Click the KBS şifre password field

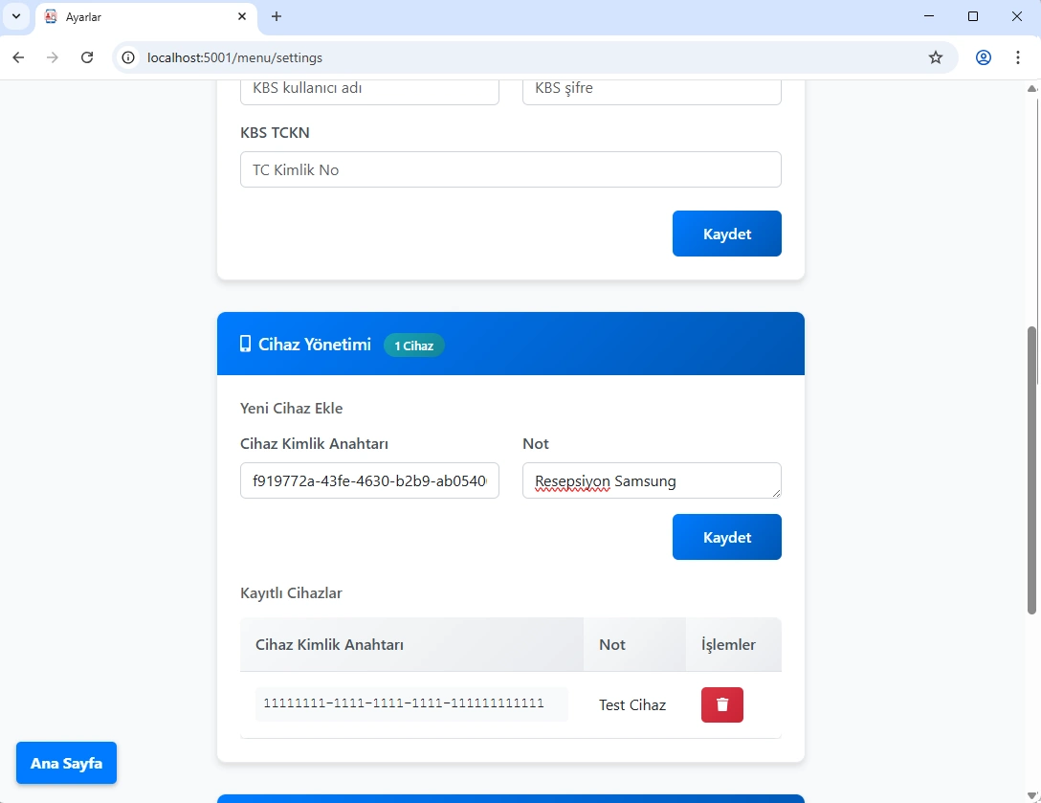pos(651,89)
